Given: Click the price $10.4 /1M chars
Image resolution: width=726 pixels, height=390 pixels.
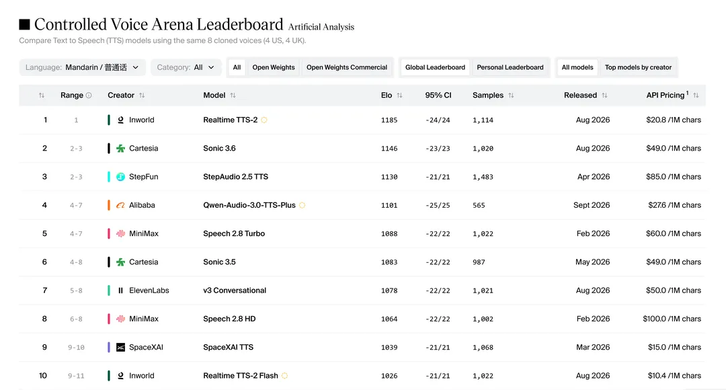Looking at the screenshot, I should tap(674, 376).
